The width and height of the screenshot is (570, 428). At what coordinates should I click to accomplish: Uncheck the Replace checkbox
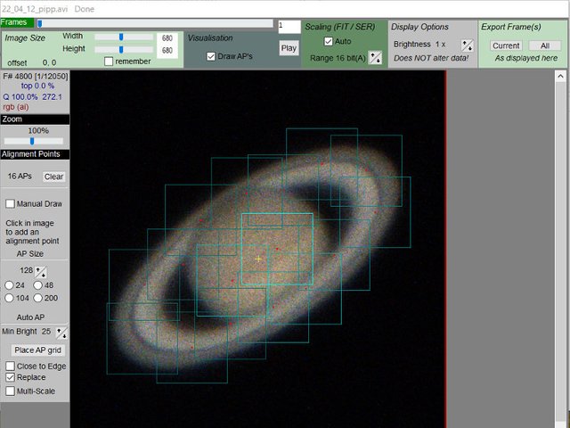[10, 377]
